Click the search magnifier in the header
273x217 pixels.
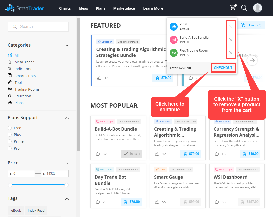(244, 8)
